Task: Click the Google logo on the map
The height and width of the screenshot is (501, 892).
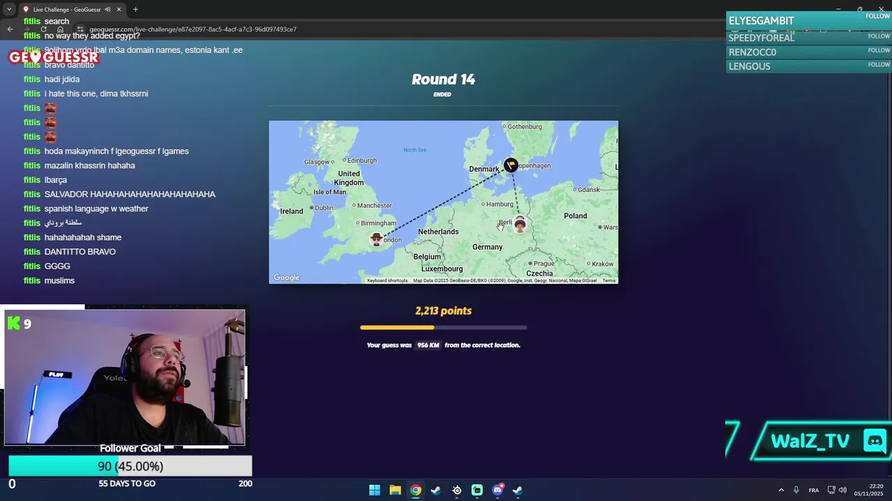Action: [x=286, y=278]
